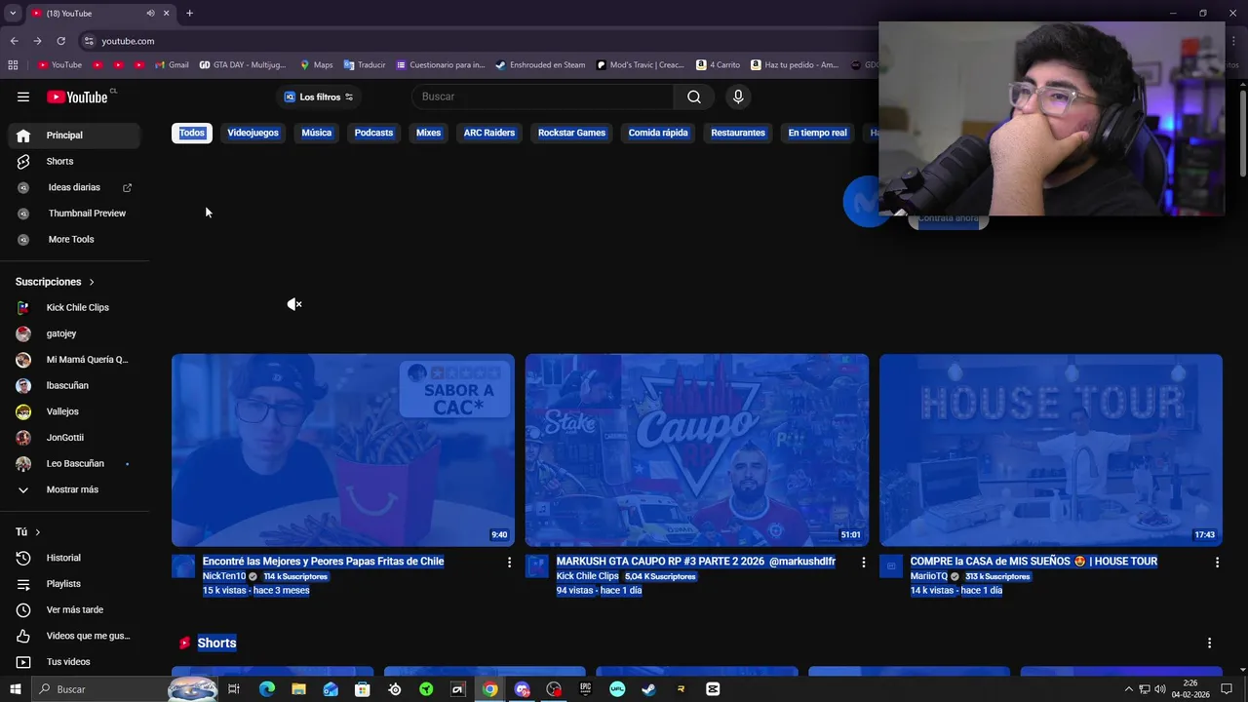The image size is (1248, 702).
Task: Play the Caupo RP video thumbnail
Action: 697,450
